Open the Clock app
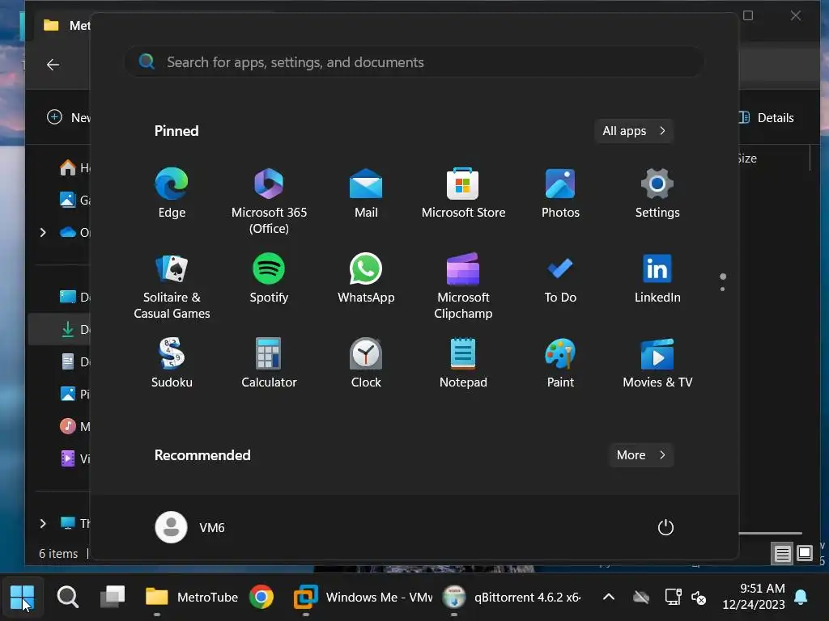 coord(366,363)
